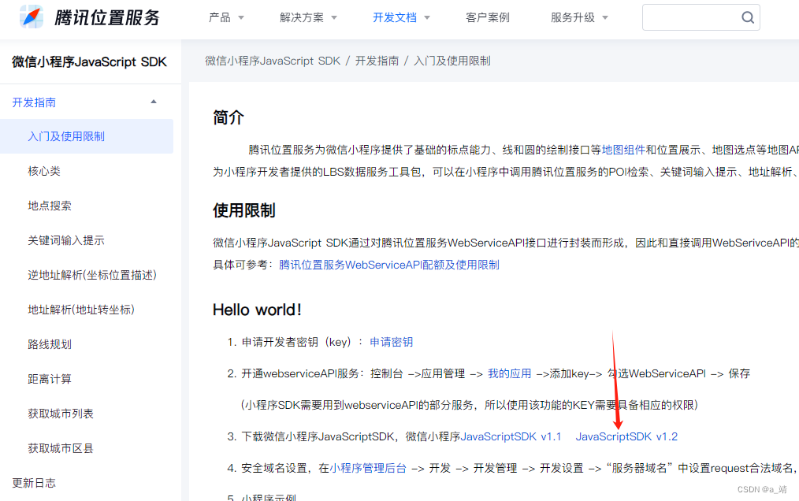799x501 pixels.
Task: Open the 产品 dropdown menu
Action: tap(226, 17)
